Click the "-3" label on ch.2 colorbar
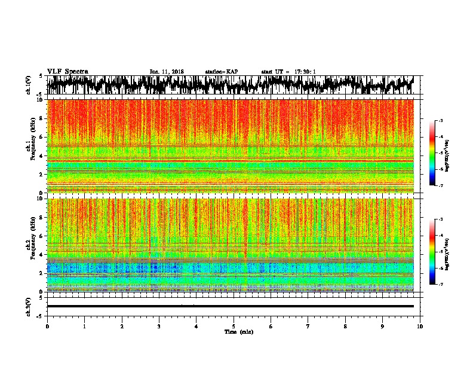The width and height of the screenshot is (473, 366). pyautogui.click(x=440, y=219)
